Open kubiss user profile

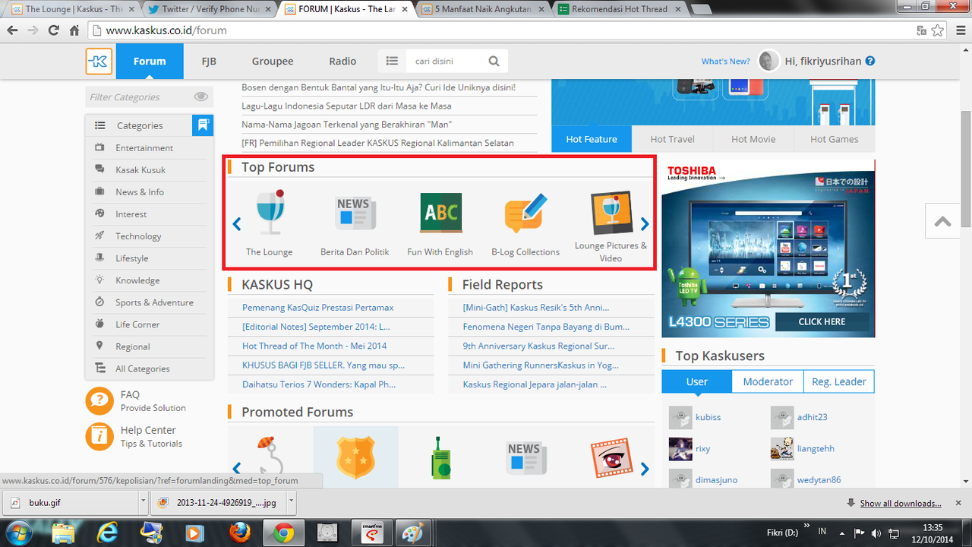708,417
